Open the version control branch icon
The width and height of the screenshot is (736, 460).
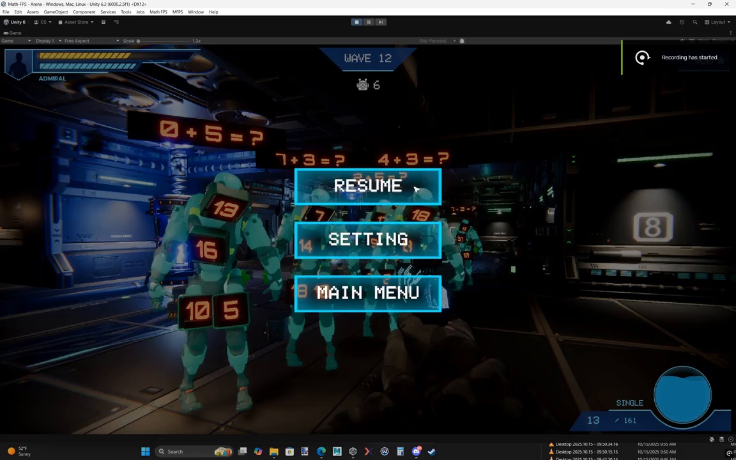pos(116,22)
